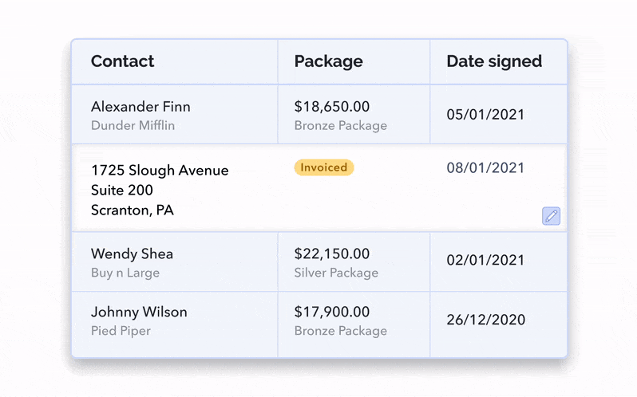Click the Contact column header
The image size is (637, 397).
(x=122, y=61)
